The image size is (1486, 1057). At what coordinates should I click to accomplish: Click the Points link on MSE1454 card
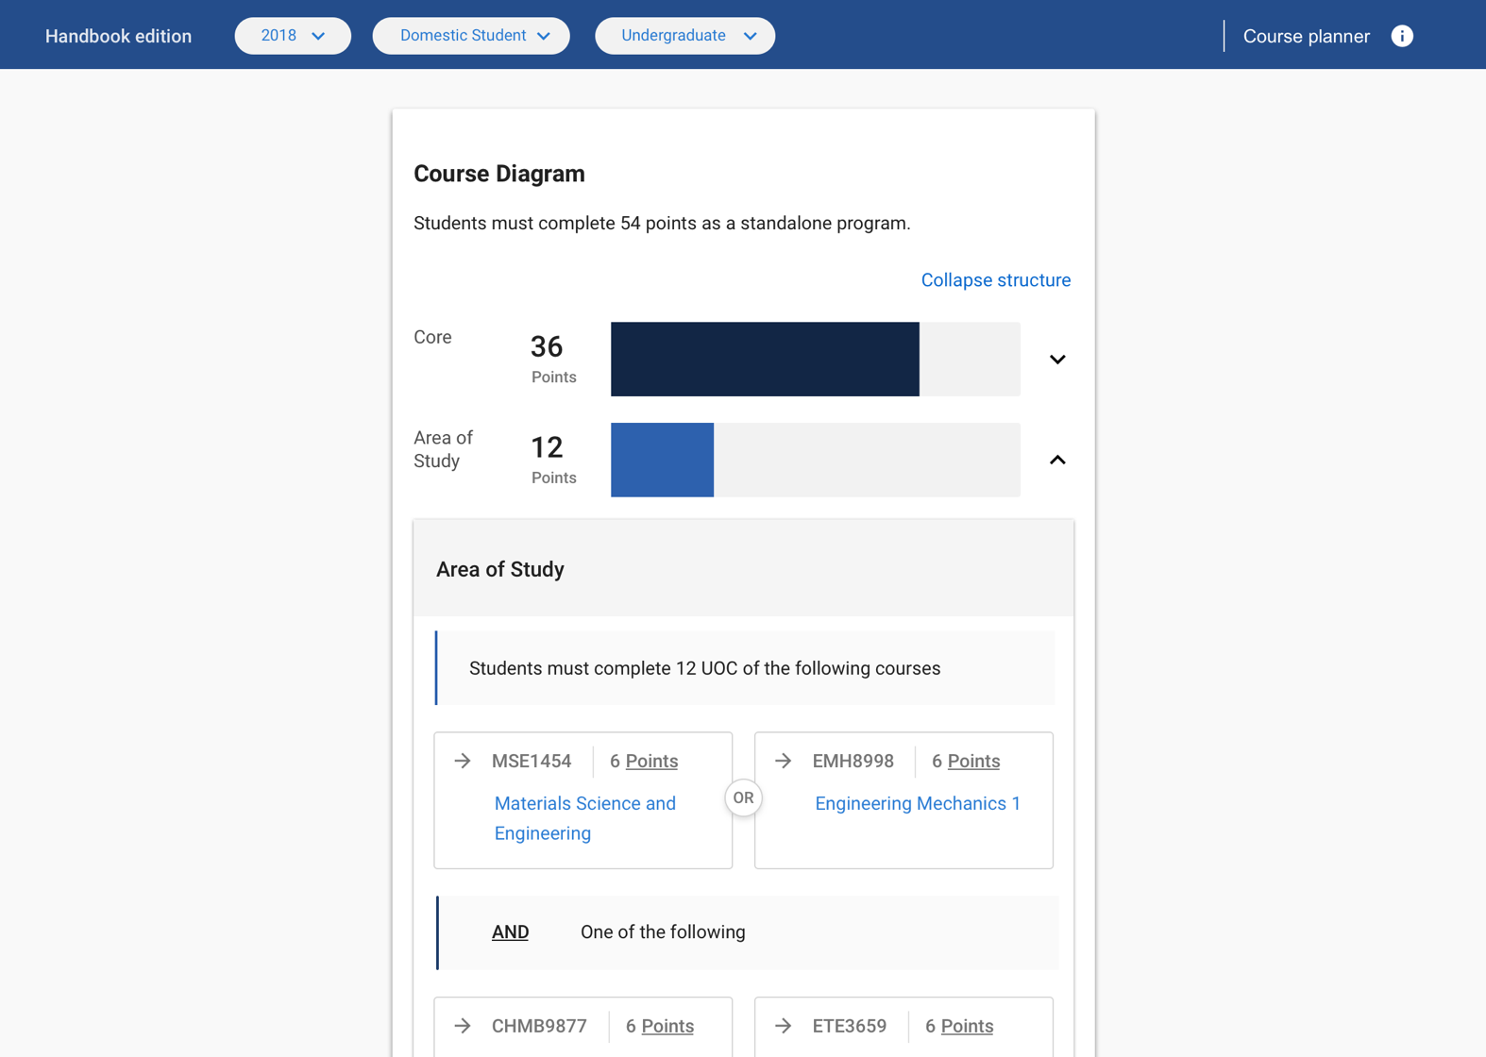pos(651,761)
